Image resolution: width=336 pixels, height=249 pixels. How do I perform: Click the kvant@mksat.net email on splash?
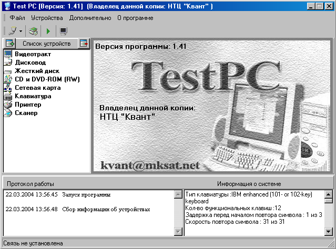[150, 165]
